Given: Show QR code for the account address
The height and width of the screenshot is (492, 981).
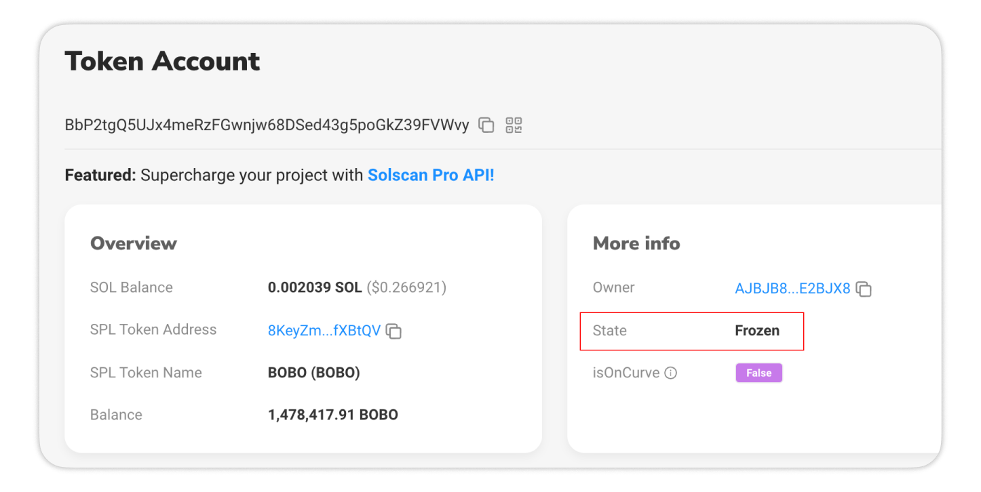Looking at the screenshot, I should tap(514, 125).
